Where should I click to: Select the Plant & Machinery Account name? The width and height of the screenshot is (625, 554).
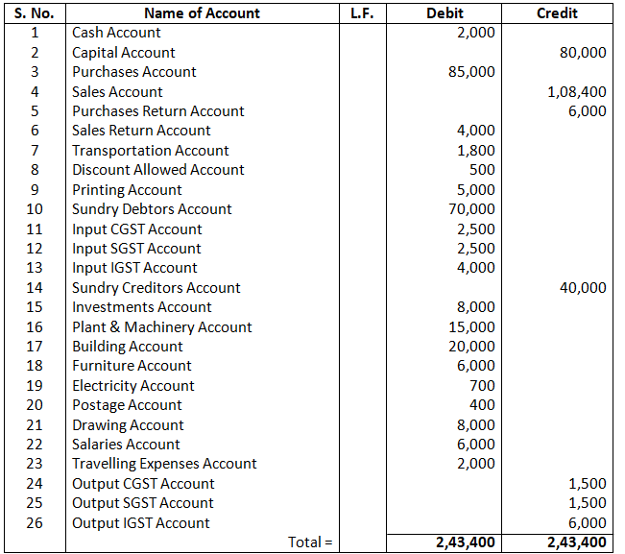pyautogui.click(x=161, y=326)
